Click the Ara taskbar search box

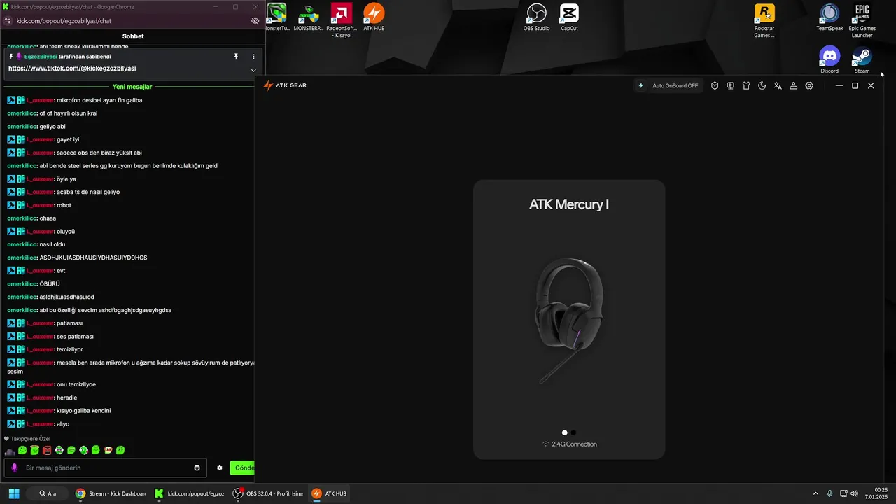48,493
